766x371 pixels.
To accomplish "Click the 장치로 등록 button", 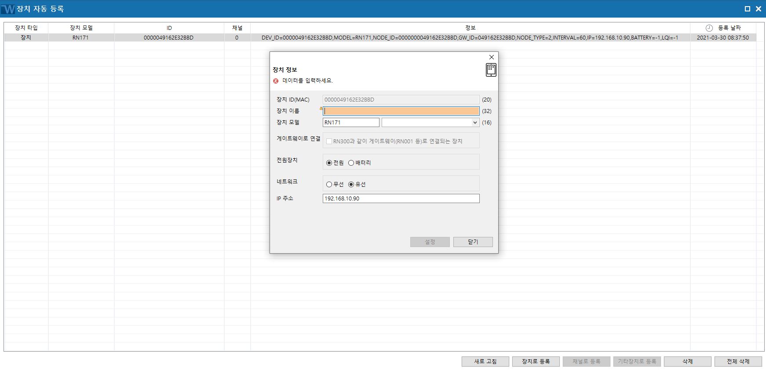I will click(x=536, y=361).
